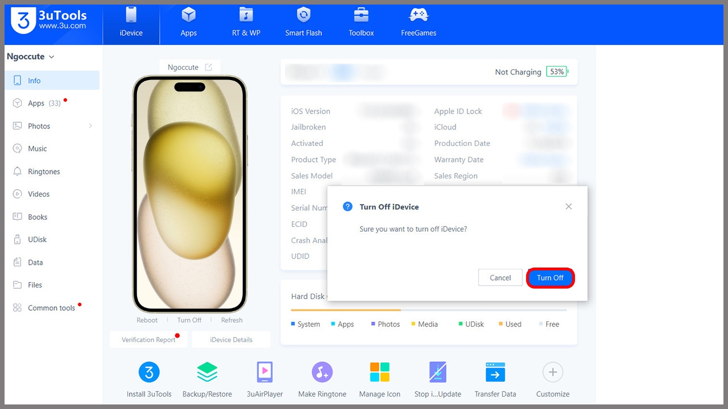Screen dimensions: 728x409
Task: Click the Apple ID Lock label
Action: [x=458, y=111]
